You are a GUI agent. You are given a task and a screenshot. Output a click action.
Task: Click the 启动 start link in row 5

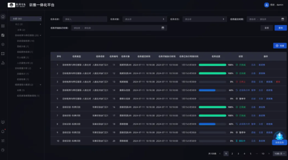[253, 99]
